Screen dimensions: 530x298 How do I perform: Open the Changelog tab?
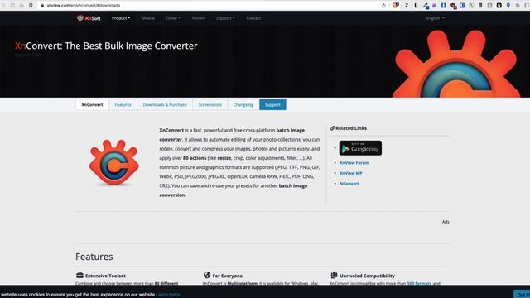coord(243,105)
